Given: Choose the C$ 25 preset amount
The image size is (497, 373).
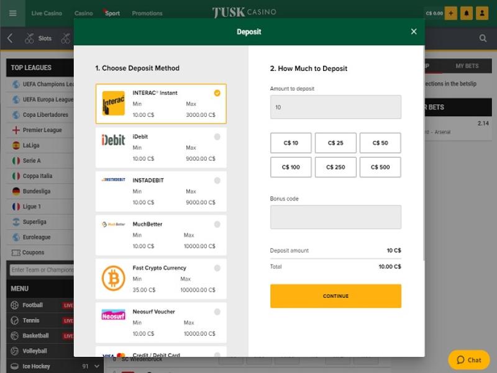Looking at the screenshot, I should (335, 143).
